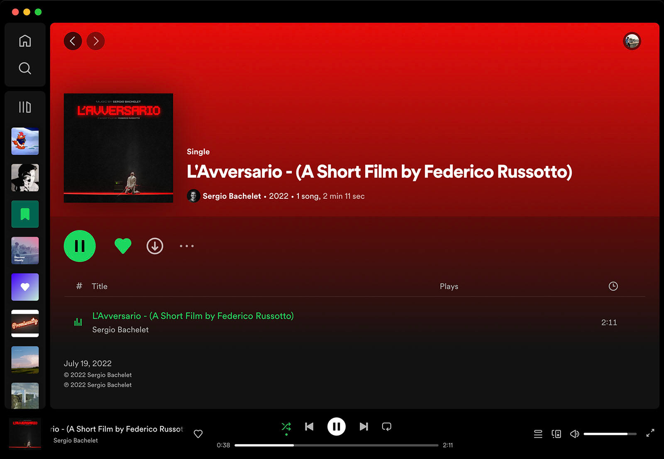
Task: Click the Single type label
Action: [x=198, y=151]
